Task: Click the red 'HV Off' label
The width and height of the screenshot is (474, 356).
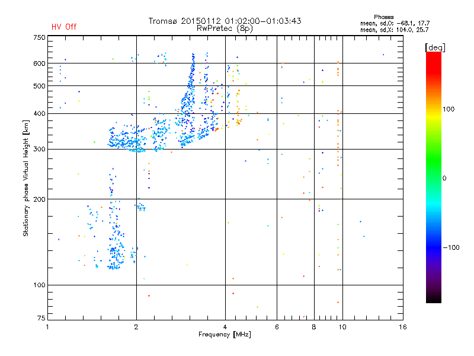Action: [x=64, y=27]
